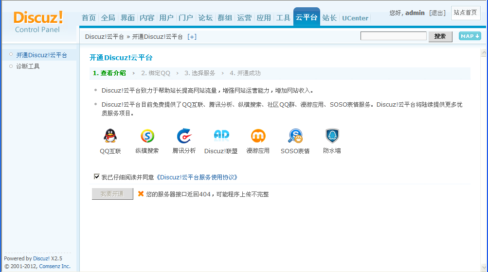Open the 门户 menu tab
This screenshot has height=272, width=488.
[186, 18]
